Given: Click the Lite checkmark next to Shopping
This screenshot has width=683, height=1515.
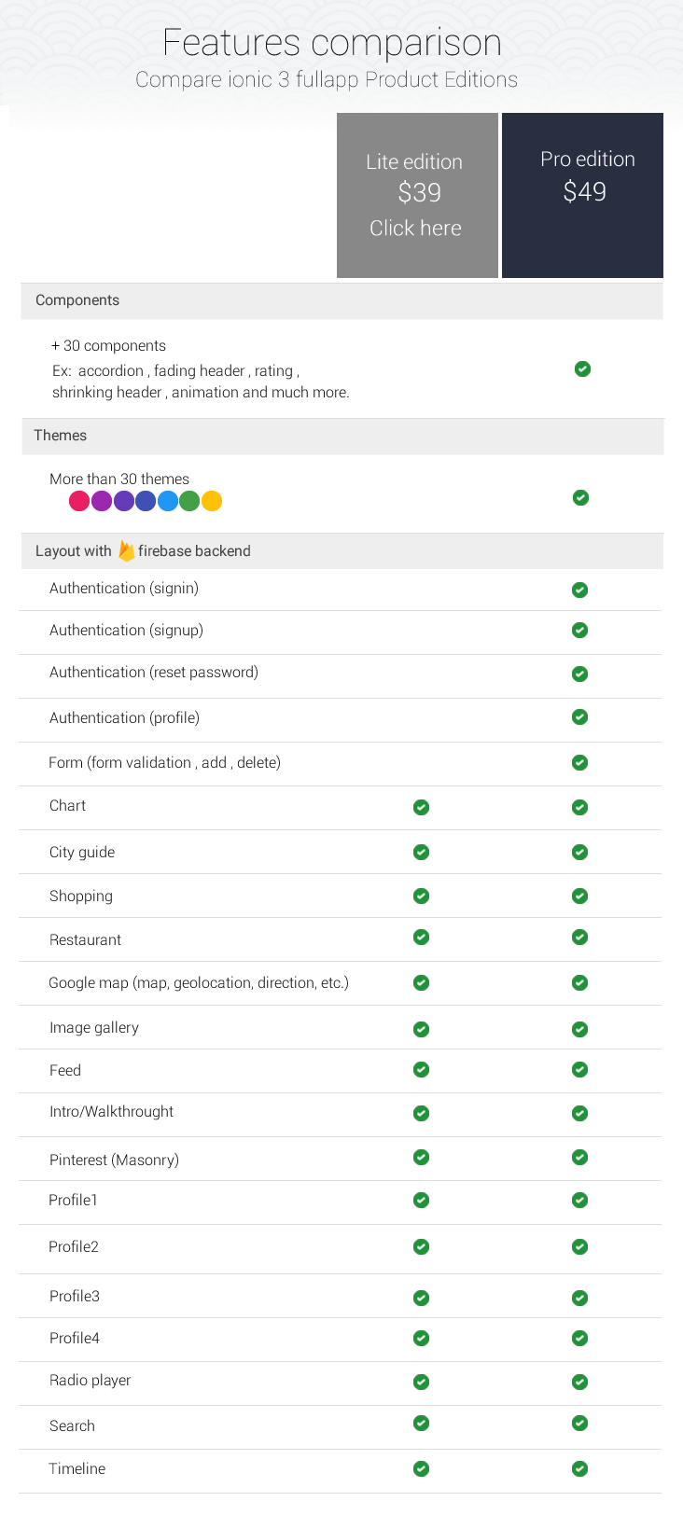Looking at the screenshot, I should [x=421, y=896].
